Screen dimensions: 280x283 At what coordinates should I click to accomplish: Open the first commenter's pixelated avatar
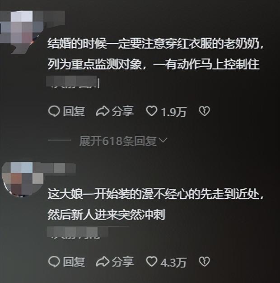click(22, 32)
